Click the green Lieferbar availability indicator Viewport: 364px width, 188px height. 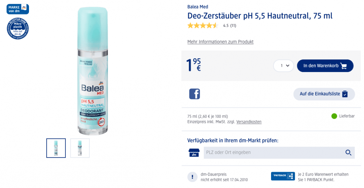[334, 116]
